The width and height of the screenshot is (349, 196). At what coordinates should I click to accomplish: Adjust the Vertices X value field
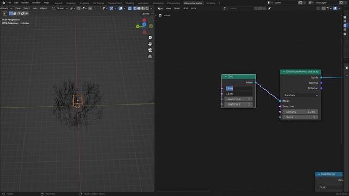coord(239,99)
